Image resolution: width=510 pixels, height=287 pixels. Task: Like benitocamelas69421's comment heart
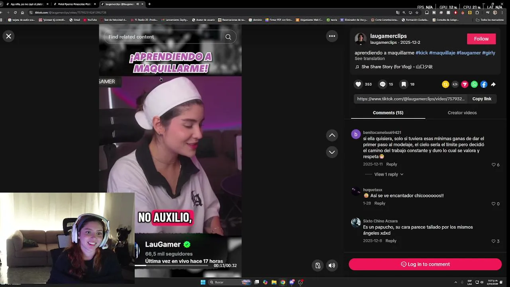(x=493, y=165)
